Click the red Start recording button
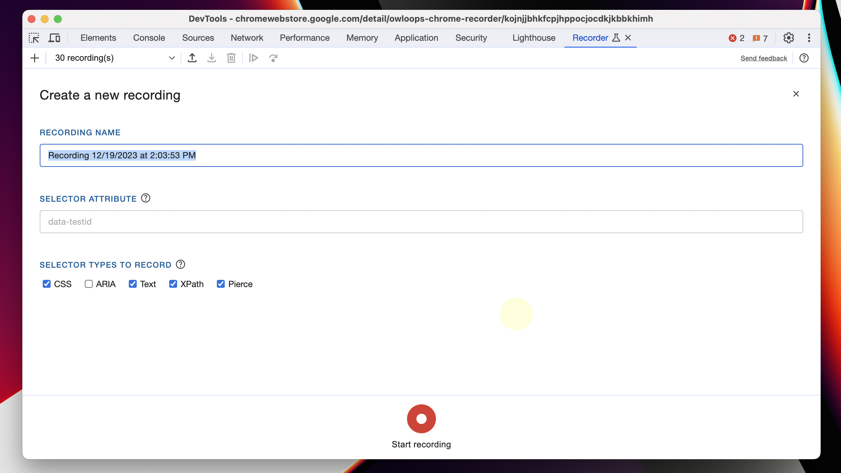The image size is (841, 473). pyautogui.click(x=421, y=419)
